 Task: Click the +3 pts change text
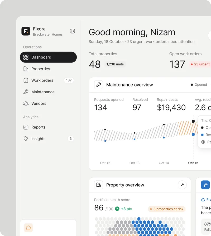point(127,209)
